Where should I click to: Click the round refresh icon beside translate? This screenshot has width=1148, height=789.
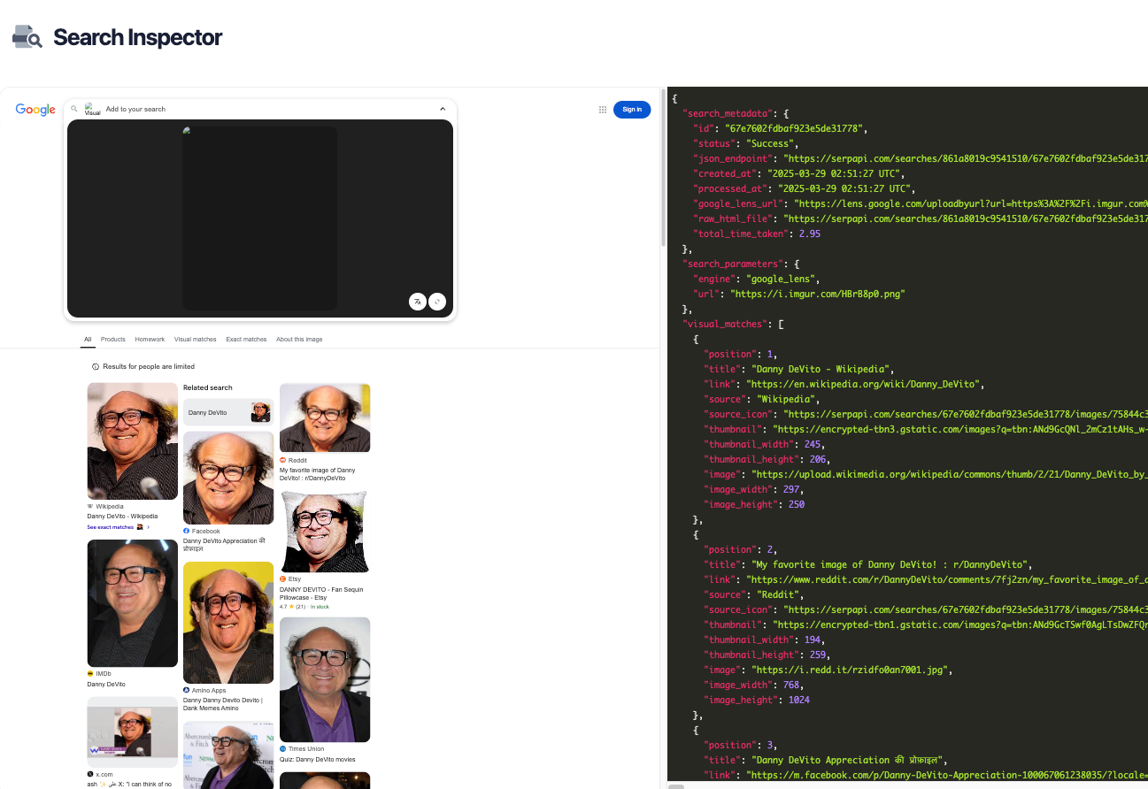tap(437, 302)
